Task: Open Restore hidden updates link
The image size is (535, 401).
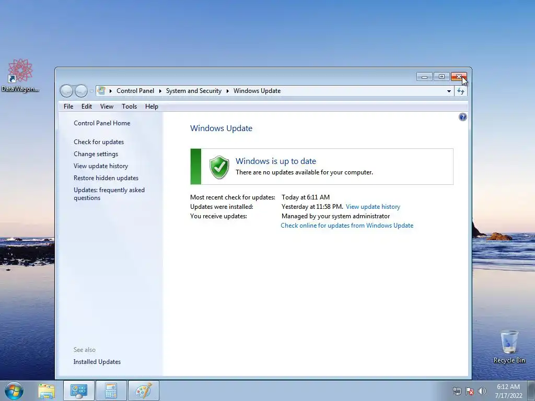Action: (x=106, y=178)
